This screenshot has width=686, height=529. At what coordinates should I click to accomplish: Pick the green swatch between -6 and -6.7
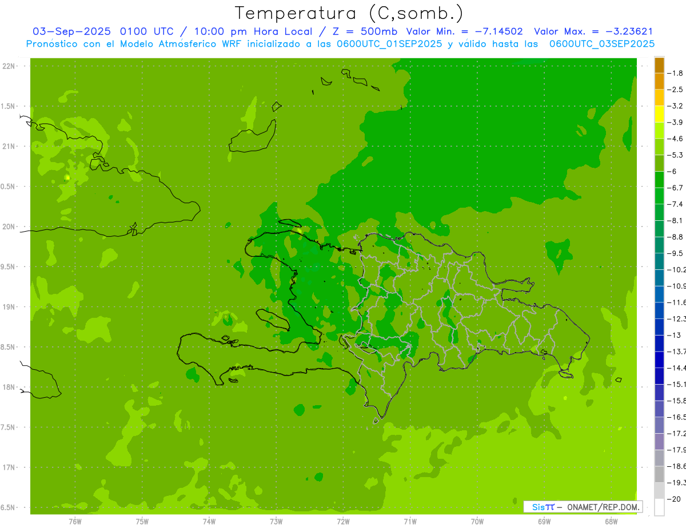(659, 179)
